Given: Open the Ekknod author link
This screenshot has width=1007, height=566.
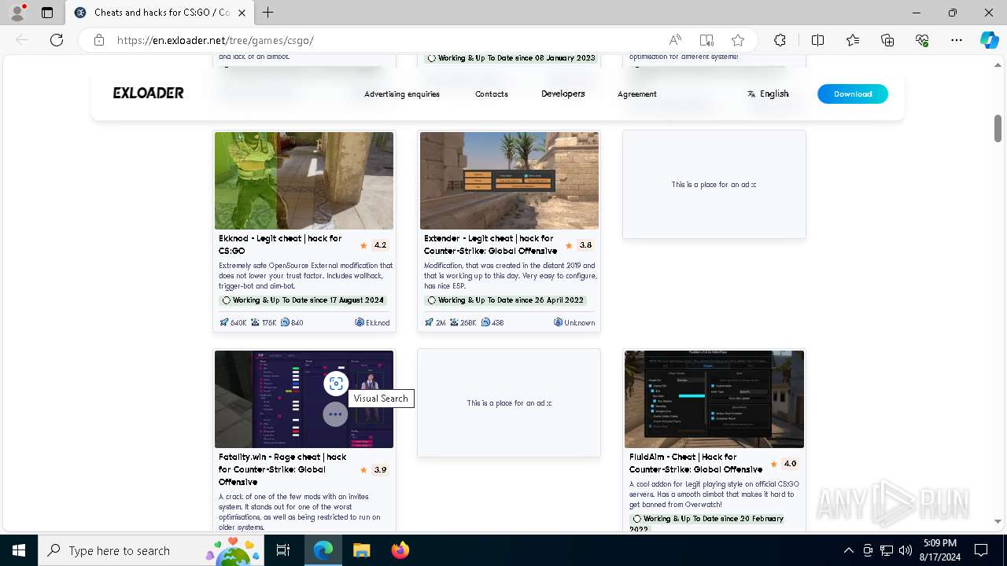Looking at the screenshot, I should coord(372,322).
